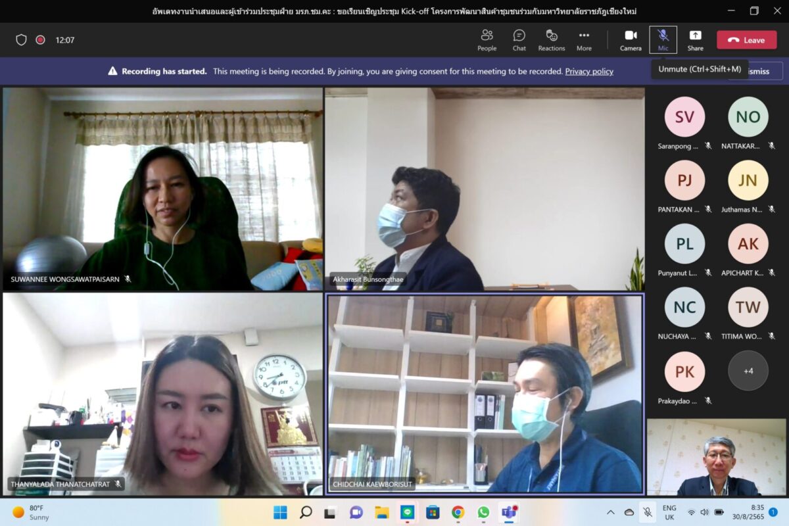The image size is (789, 526).
Task: Leave the meeting
Action: tap(746, 40)
